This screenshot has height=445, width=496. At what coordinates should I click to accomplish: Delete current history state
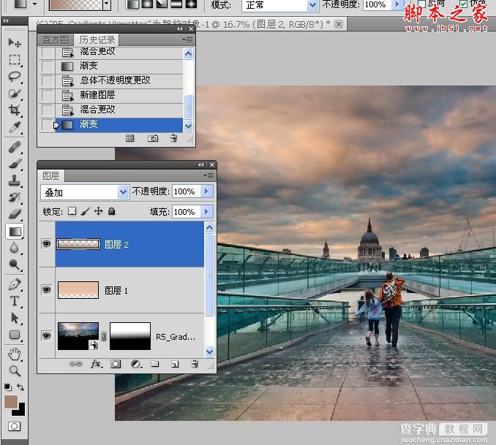point(173,138)
